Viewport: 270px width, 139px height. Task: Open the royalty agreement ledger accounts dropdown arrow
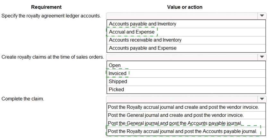[262, 16]
